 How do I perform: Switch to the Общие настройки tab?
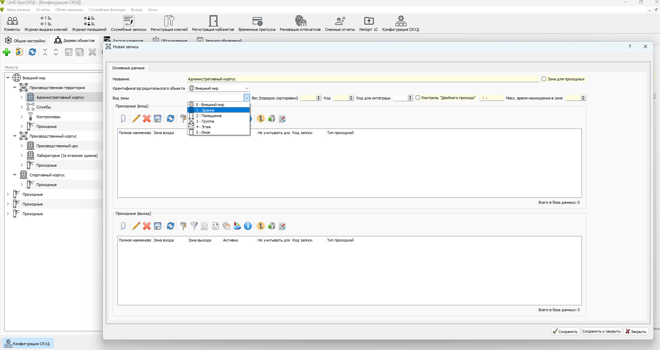(x=25, y=41)
